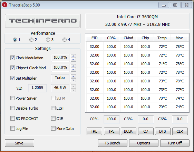Click the Temp column header
Viewport: 194px width, 152px height.
point(162,38)
